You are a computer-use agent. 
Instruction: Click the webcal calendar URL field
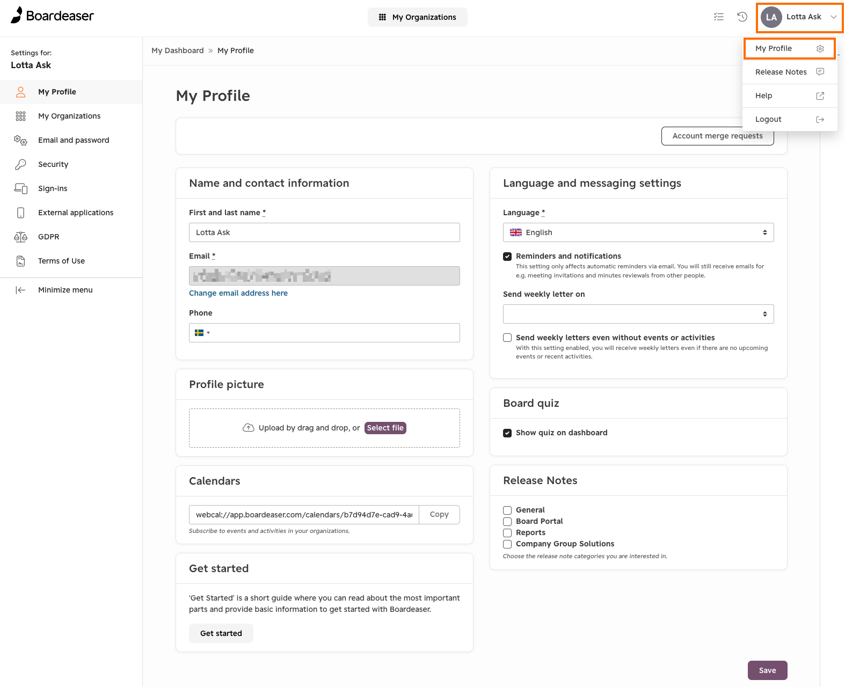click(x=304, y=514)
